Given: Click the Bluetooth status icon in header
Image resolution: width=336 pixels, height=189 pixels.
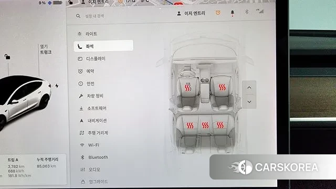Looking at the screenshot, I should (247, 12).
